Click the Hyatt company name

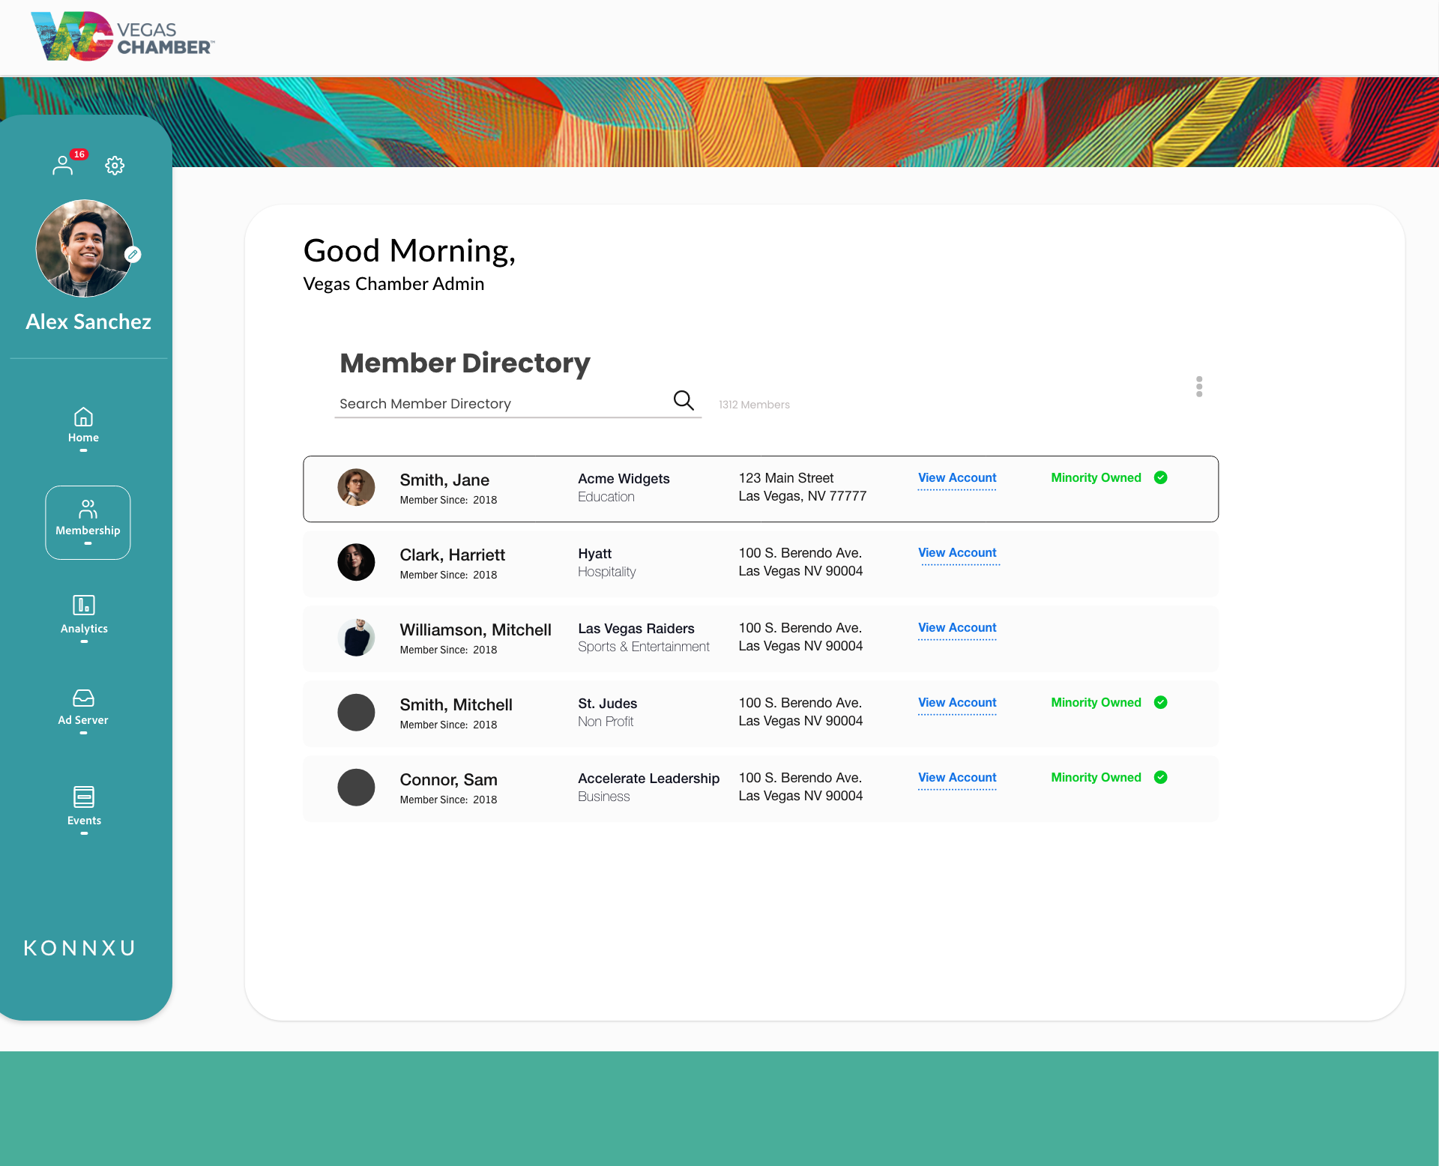pyautogui.click(x=595, y=554)
